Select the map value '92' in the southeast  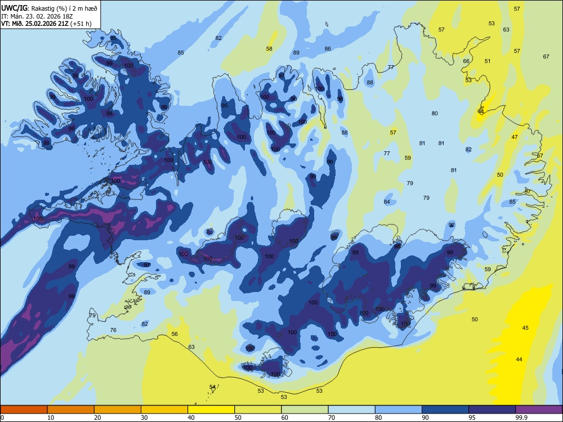click(452, 225)
